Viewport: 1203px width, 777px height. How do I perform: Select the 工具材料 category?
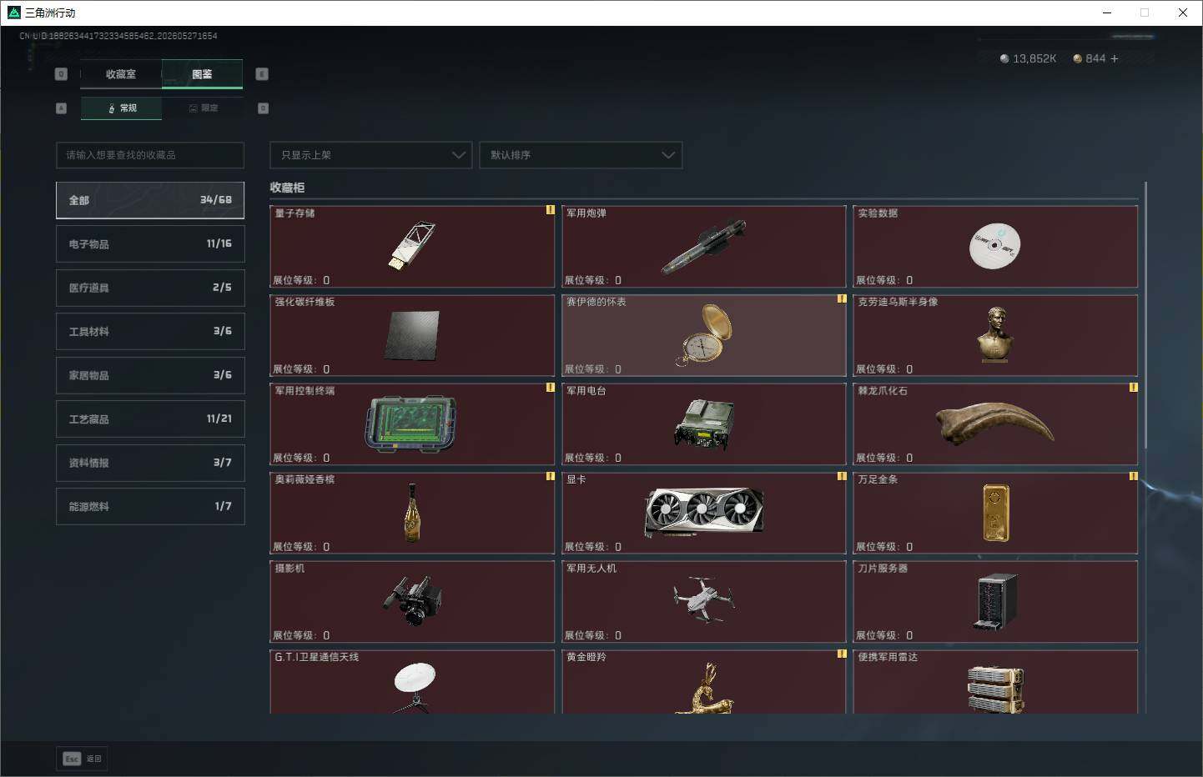pos(150,331)
